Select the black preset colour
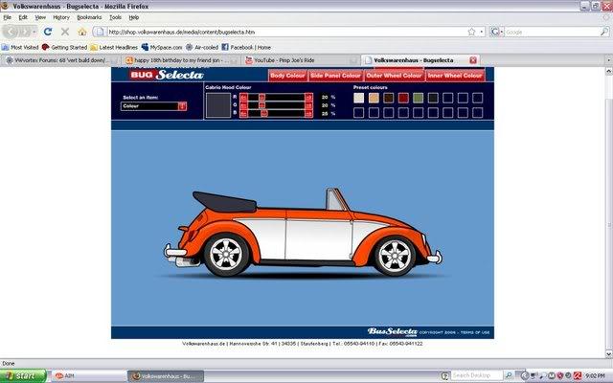Screen dimensions: 613x383 (x=433, y=98)
